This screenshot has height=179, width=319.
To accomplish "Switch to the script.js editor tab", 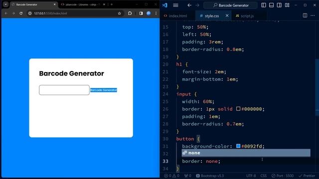I will (x=247, y=15).
